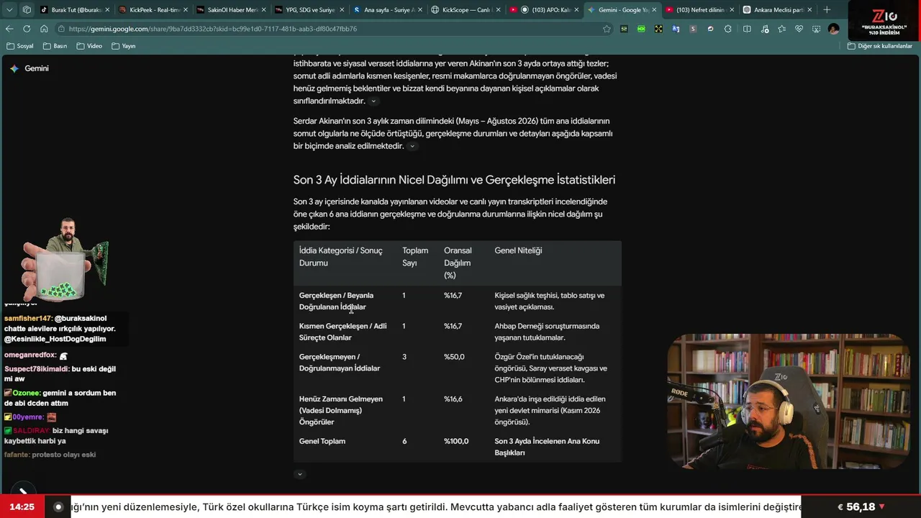Expand the chevron after 'sınıflandırılmaktadır.'
The image size is (921, 518).
point(373,101)
